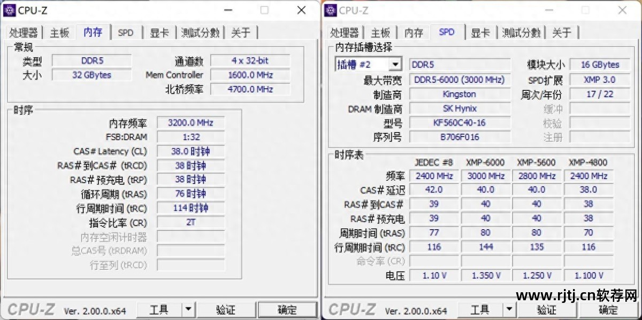
Task: Click tRC value 114 时钟
Action: point(191,208)
